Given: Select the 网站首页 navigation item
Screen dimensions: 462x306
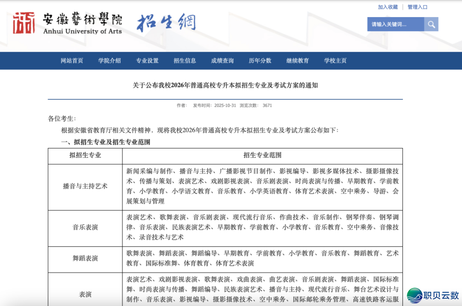Looking at the screenshot, I should click(x=71, y=61).
